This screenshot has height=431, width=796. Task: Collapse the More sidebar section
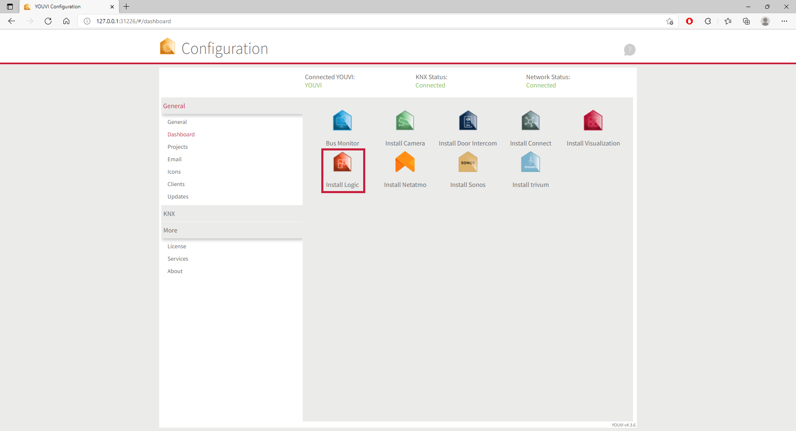(232, 230)
